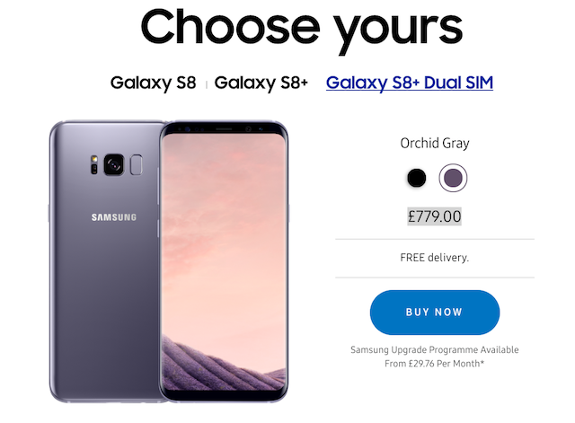Click the front camera on top bezel
Screen dimensions: 575x423
[x=248, y=129]
